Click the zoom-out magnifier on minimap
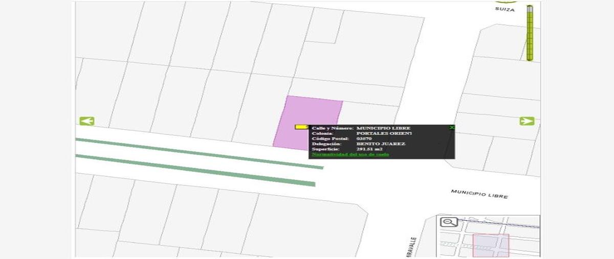The image size is (614, 259). 448,222
